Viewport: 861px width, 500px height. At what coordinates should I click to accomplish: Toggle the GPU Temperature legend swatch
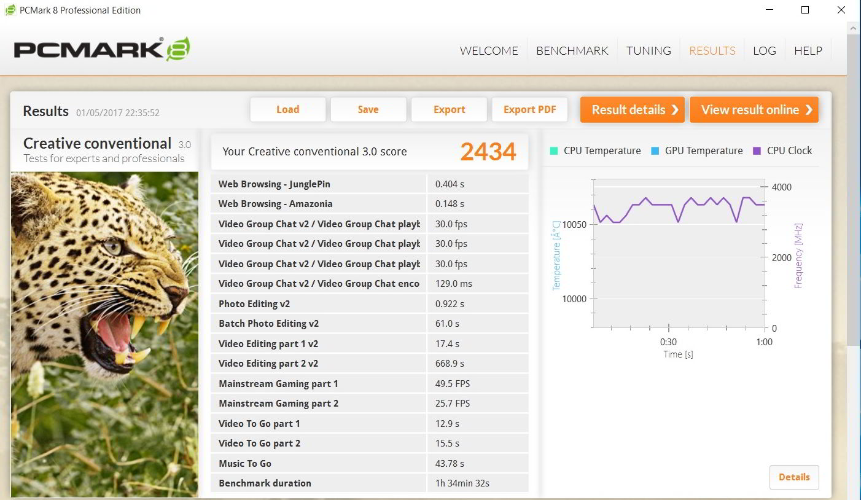(x=655, y=150)
